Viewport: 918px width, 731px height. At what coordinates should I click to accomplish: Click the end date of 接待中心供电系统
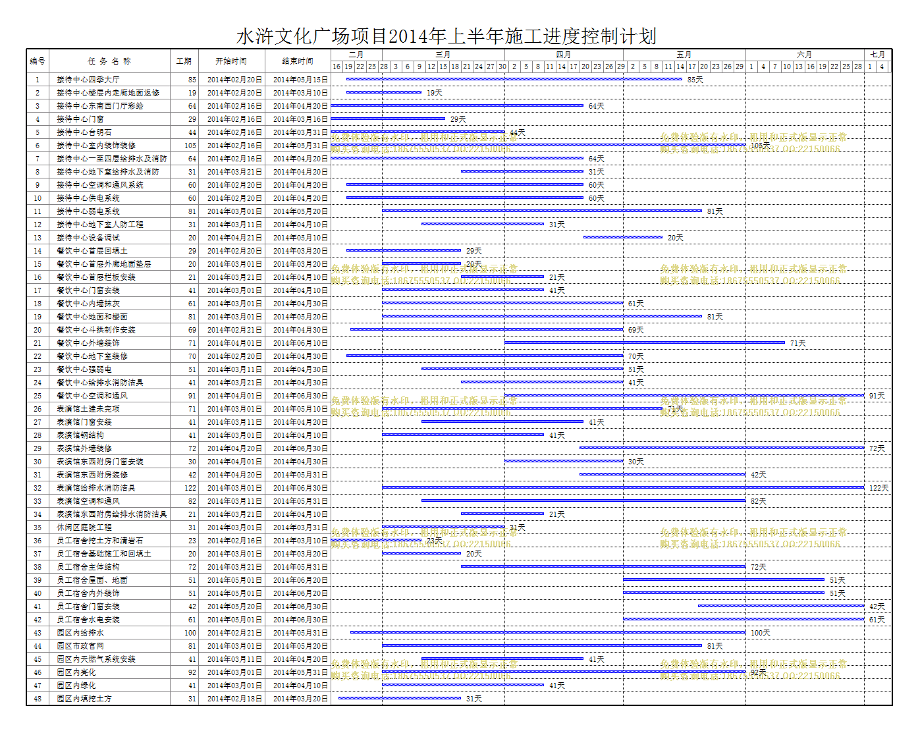point(300,198)
